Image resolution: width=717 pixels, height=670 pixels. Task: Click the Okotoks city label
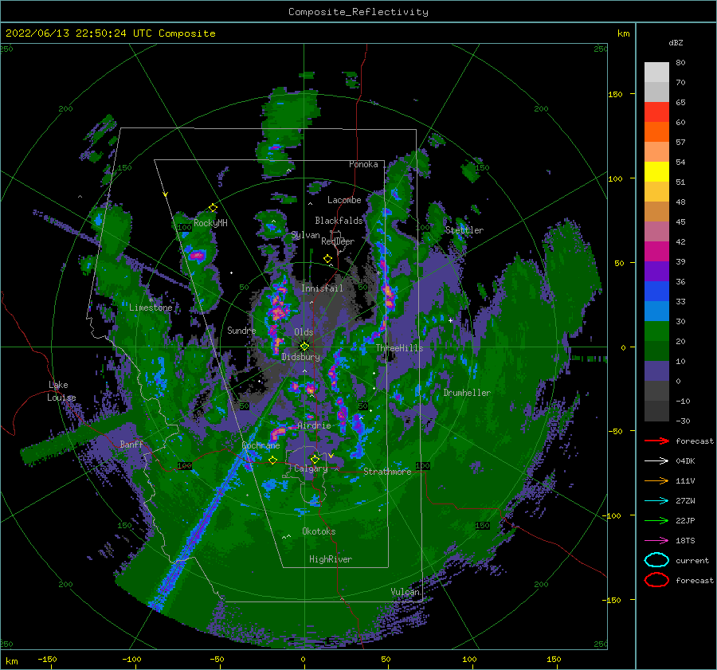point(319,531)
